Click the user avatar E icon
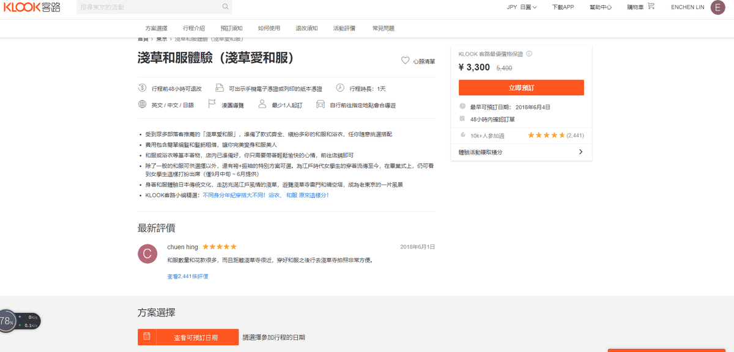The width and height of the screenshot is (734, 352). click(717, 7)
